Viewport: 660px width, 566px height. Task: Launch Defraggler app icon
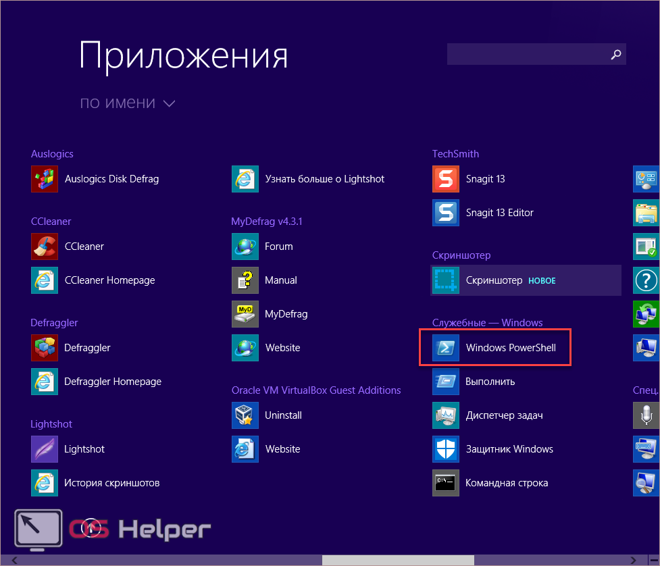45,348
